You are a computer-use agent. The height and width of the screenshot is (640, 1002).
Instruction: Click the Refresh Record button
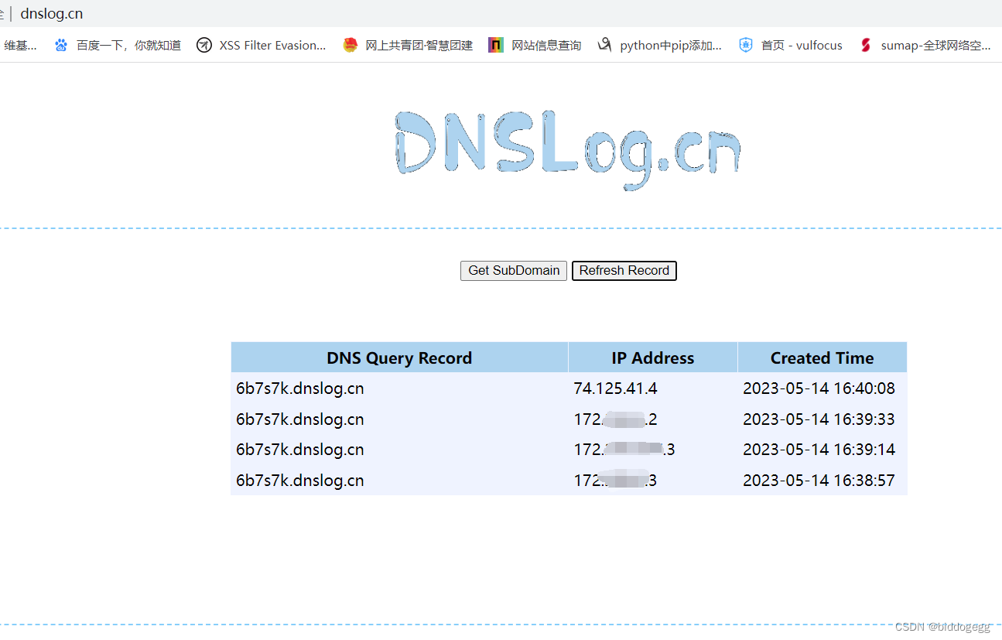pyautogui.click(x=624, y=271)
